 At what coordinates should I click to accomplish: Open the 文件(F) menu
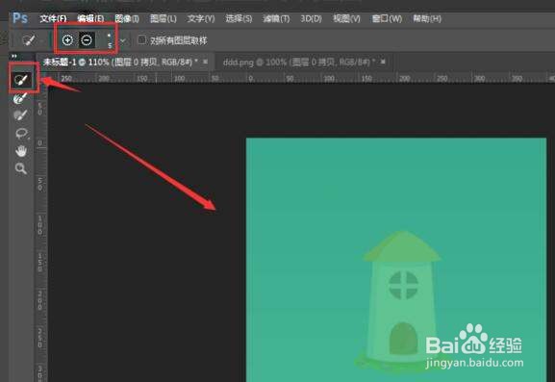[x=53, y=18]
